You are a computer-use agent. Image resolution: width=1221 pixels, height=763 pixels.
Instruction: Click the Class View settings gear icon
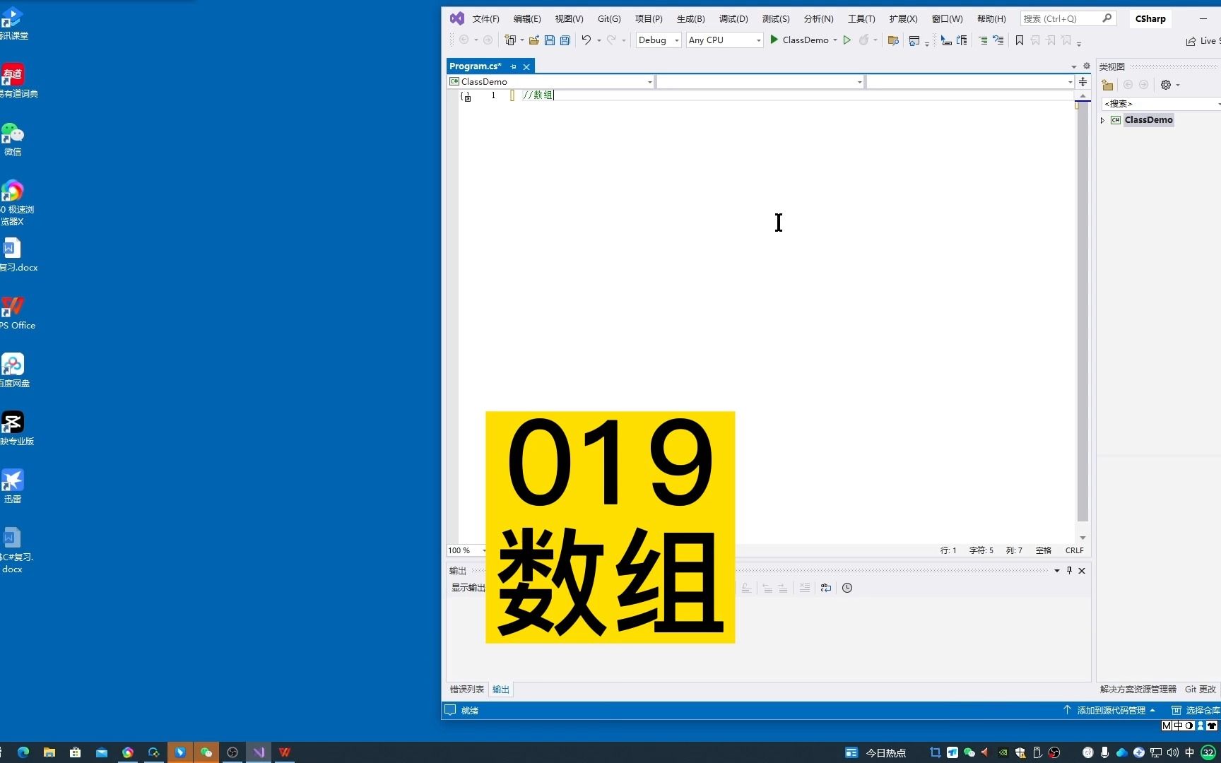click(x=1165, y=85)
